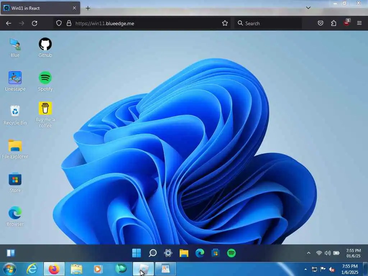Open the Recycle Bin icon
Screen dimensions: 368x276
(x=15, y=115)
